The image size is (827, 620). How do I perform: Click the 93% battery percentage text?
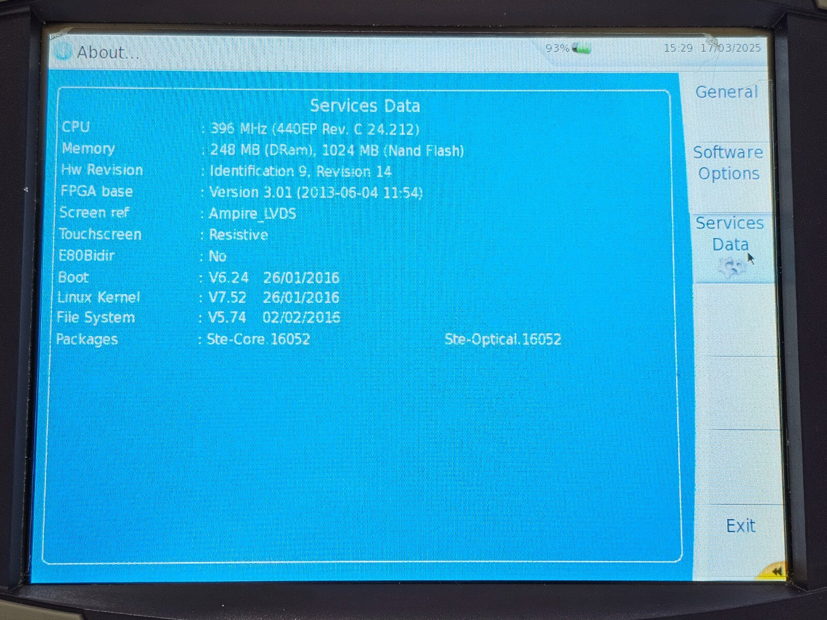(x=557, y=49)
